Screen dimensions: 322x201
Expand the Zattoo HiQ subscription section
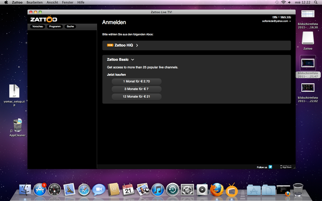pyautogui.click(x=197, y=45)
